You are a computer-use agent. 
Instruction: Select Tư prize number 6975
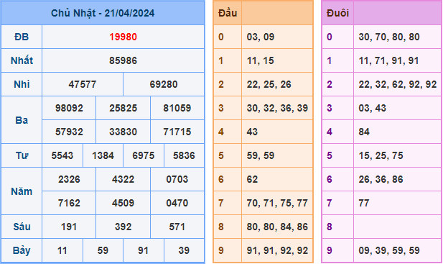pyautogui.click(x=144, y=155)
